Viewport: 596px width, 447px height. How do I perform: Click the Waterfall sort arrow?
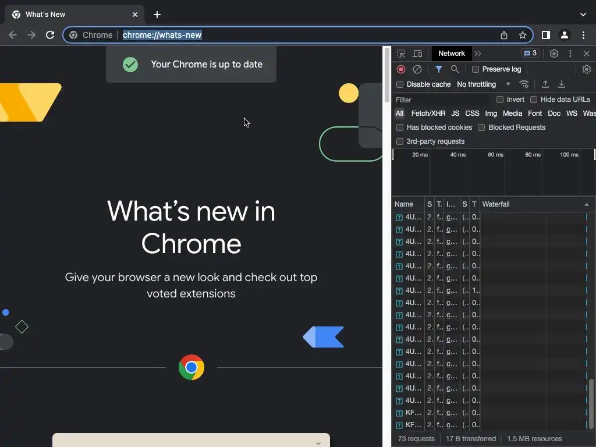587,204
